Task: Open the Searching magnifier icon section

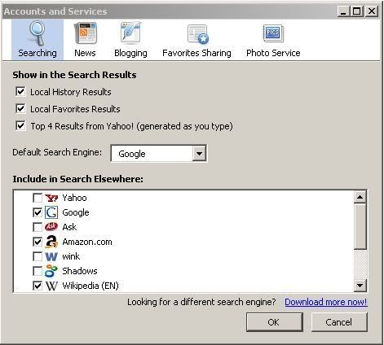Action: click(37, 33)
